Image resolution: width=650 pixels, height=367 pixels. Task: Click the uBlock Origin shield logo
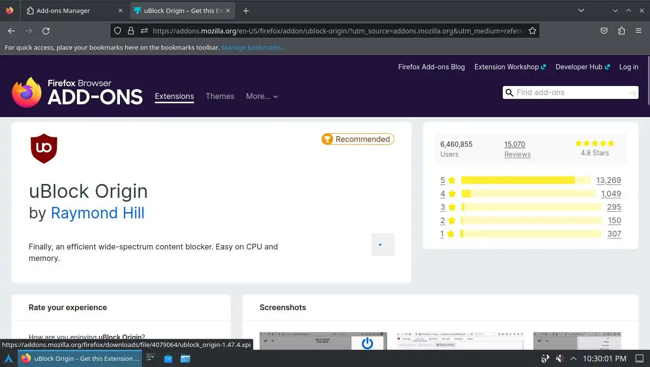44,149
